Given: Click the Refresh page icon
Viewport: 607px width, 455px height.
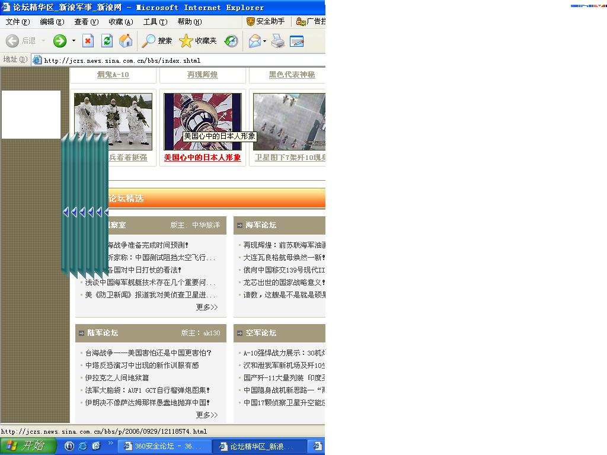Looking at the screenshot, I should click(107, 41).
